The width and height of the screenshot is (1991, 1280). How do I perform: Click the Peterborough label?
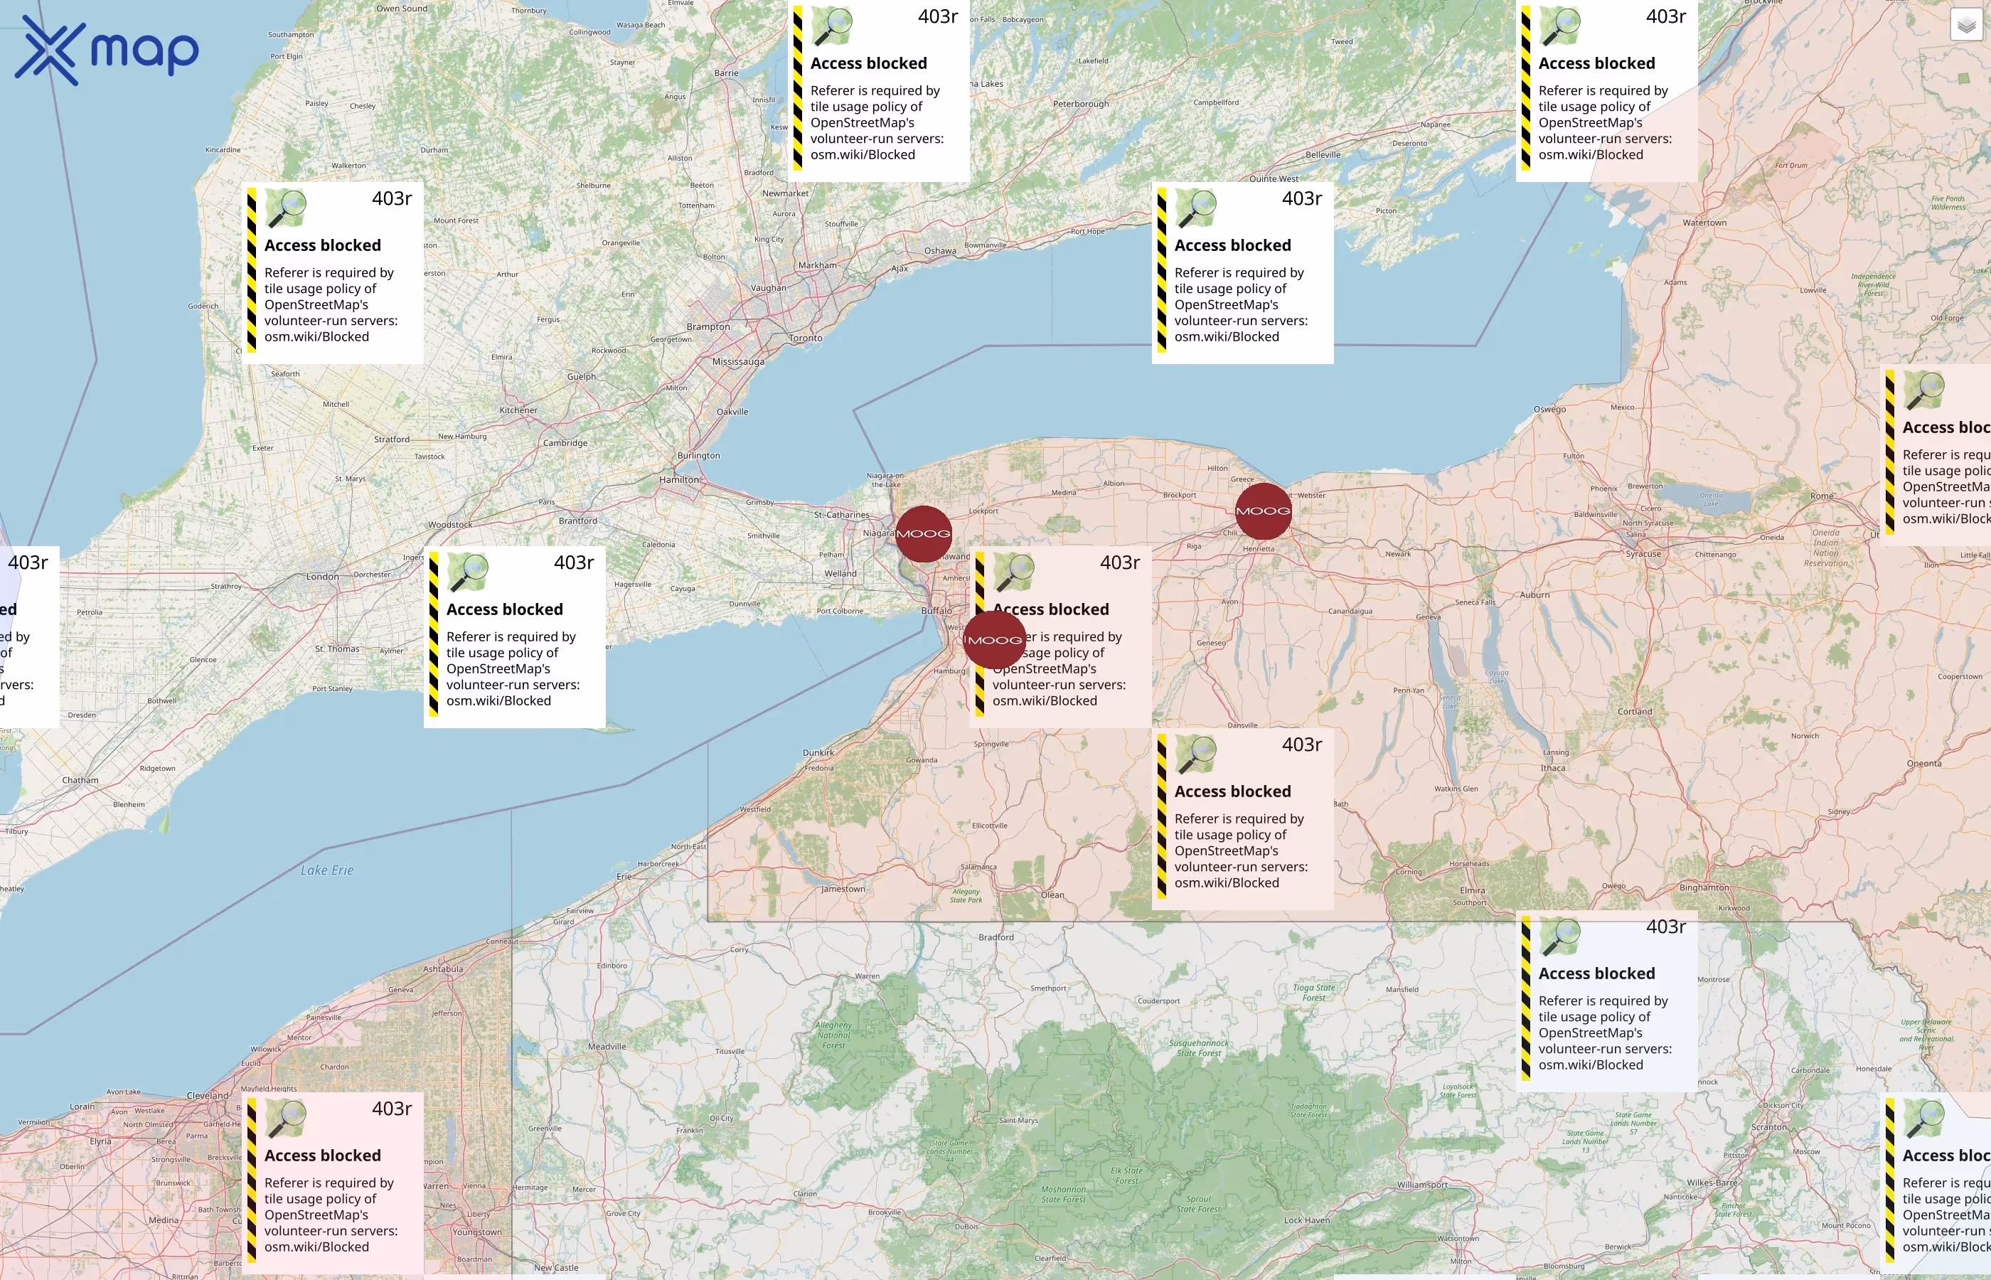point(1080,104)
